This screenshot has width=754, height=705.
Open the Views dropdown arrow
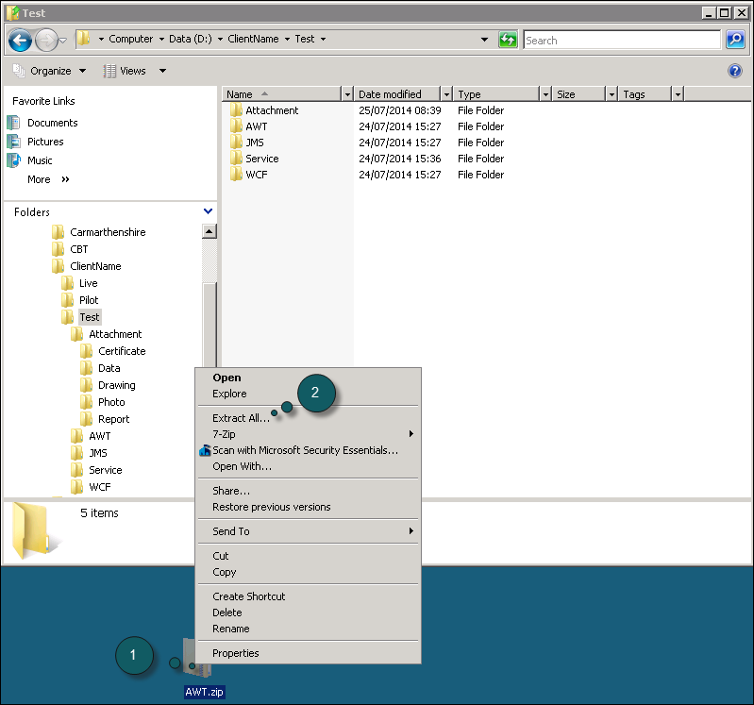tap(163, 71)
